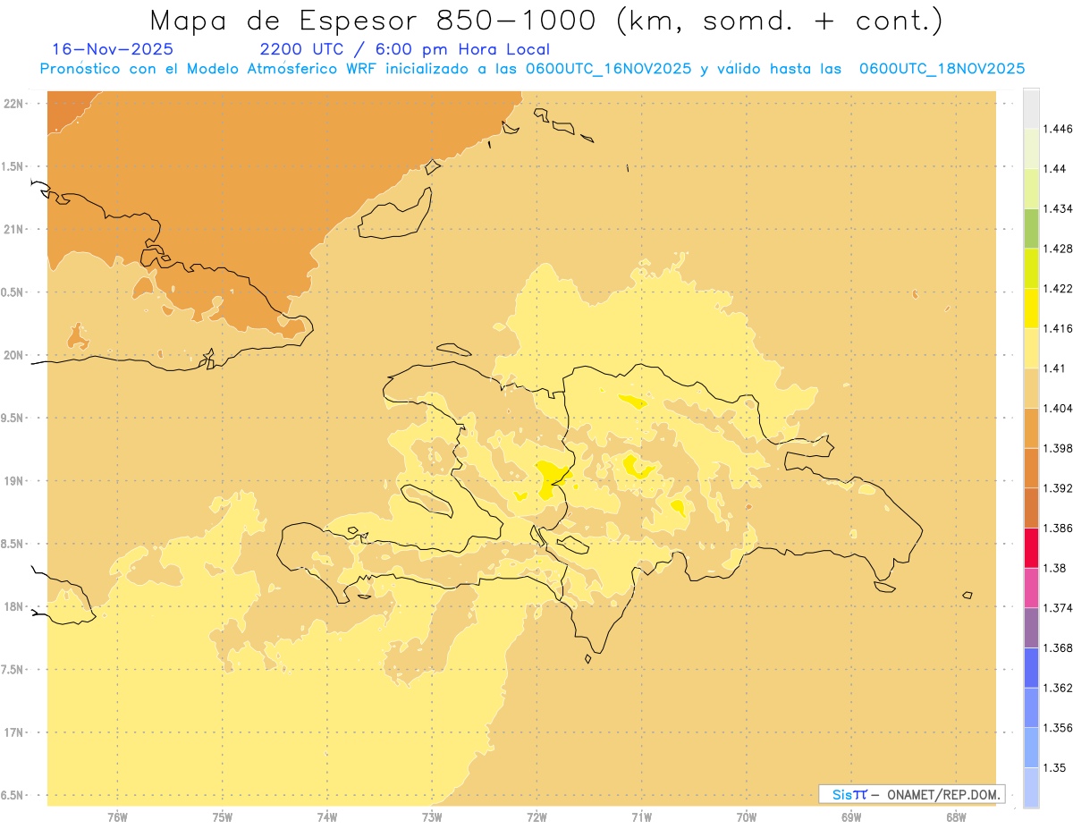Click the '22N' latitude label
Image resolution: width=1073 pixels, height=829 pixels.
pyautogui.click(x=13, y=103)
